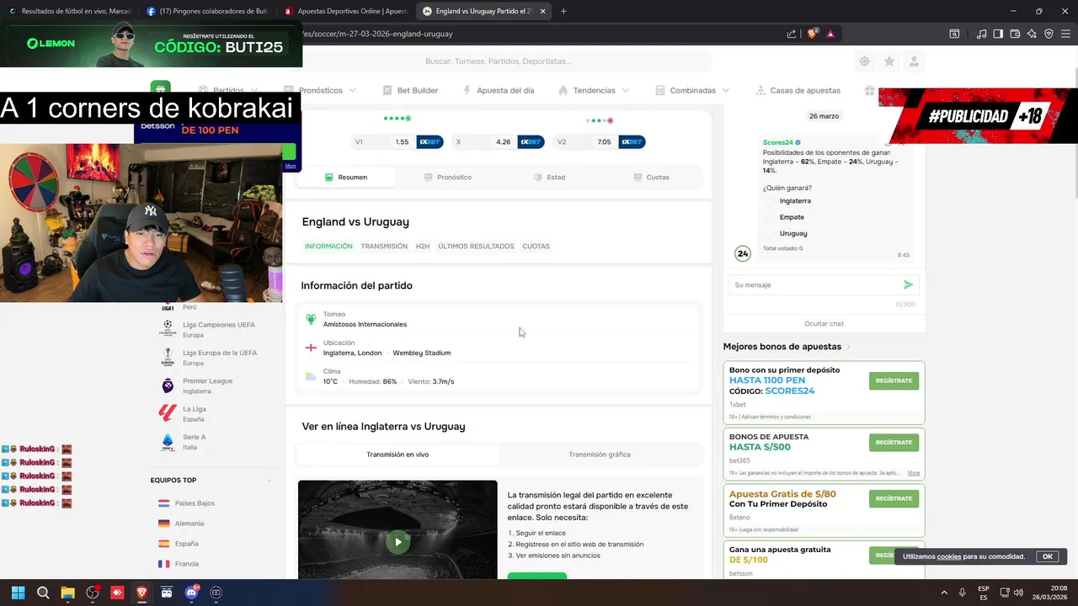The width and height of the screenshot is (1078, 606).
Task: Click the V2 odds value 7.05
Action: 604,141
